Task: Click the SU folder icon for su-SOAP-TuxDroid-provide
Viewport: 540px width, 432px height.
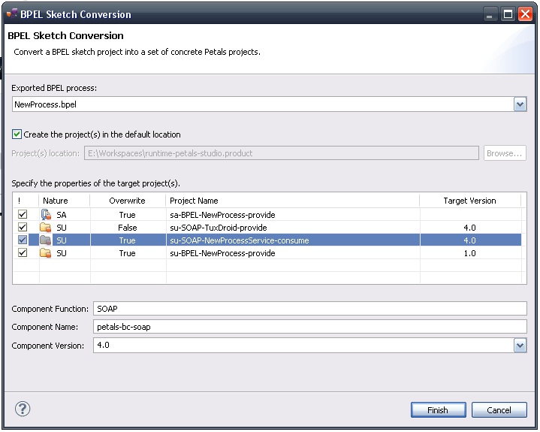Action: point(47,228)
